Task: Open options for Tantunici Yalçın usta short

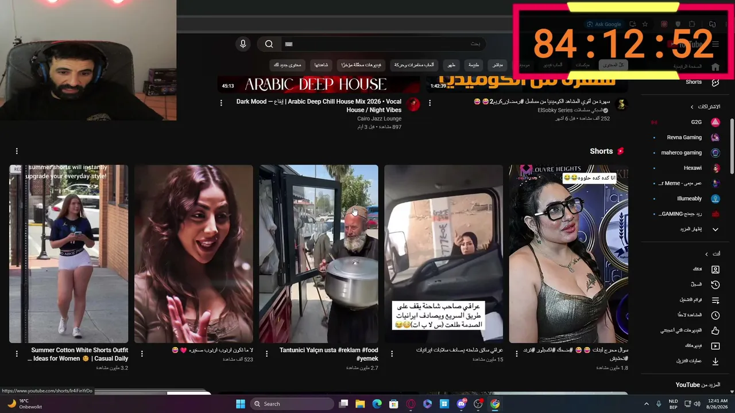Action: (266, 354)
